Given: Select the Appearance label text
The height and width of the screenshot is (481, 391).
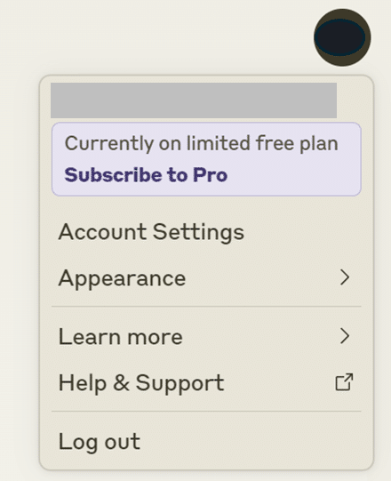Looking at the screenshot, I should (x=122, y=279).
